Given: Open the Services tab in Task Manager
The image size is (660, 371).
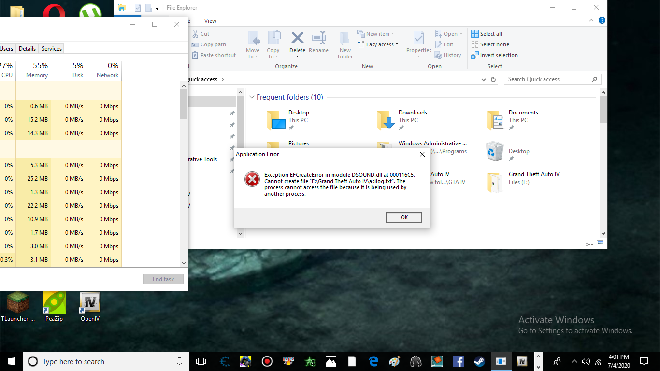Looking at the screenshot, I should [52, 49].
